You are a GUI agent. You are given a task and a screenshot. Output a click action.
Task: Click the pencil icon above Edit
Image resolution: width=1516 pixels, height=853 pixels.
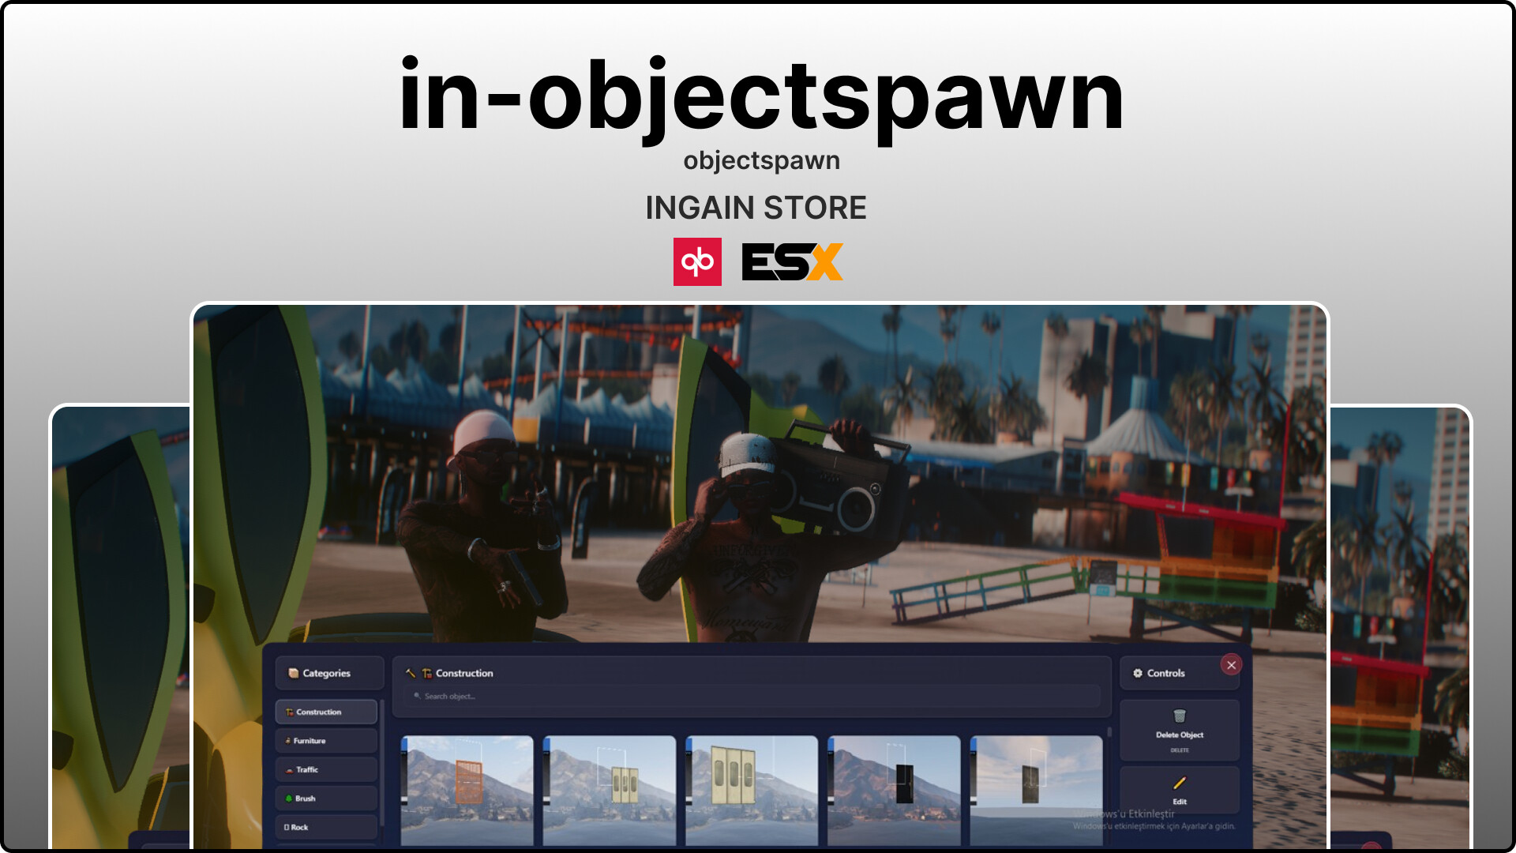pos(1180,783)
